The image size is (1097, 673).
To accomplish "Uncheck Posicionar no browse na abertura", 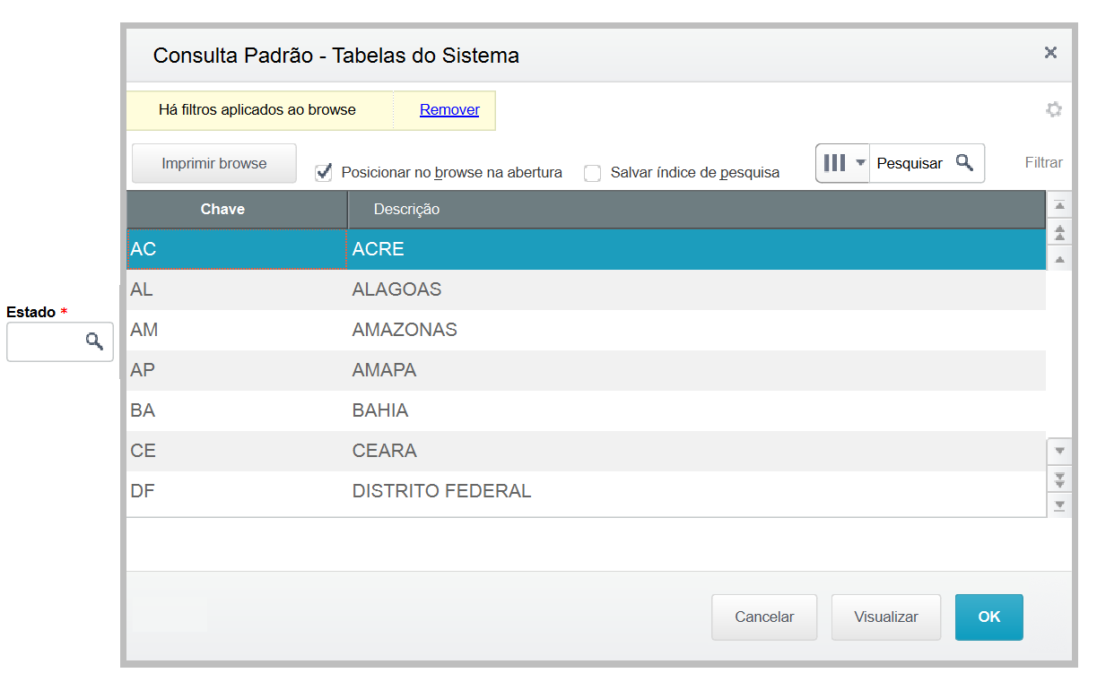I will (324, 173).
